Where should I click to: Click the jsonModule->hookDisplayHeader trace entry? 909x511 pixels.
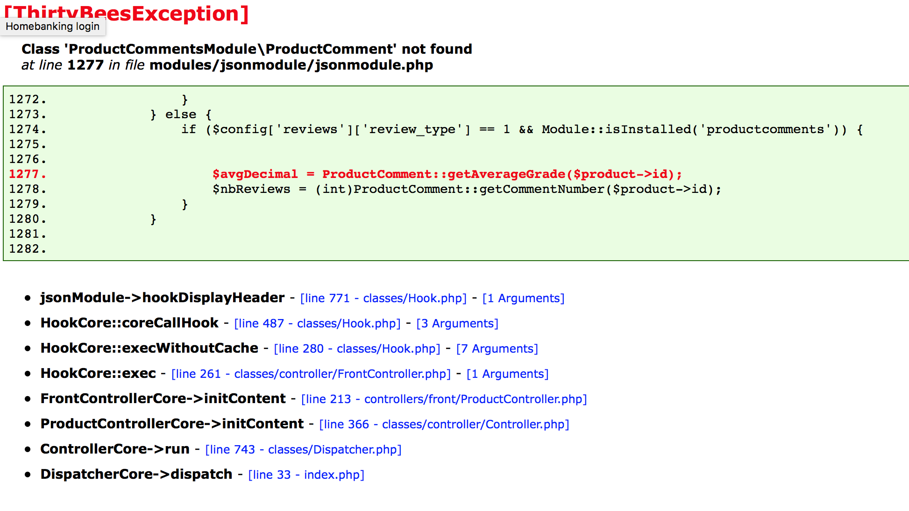point(162,298)
